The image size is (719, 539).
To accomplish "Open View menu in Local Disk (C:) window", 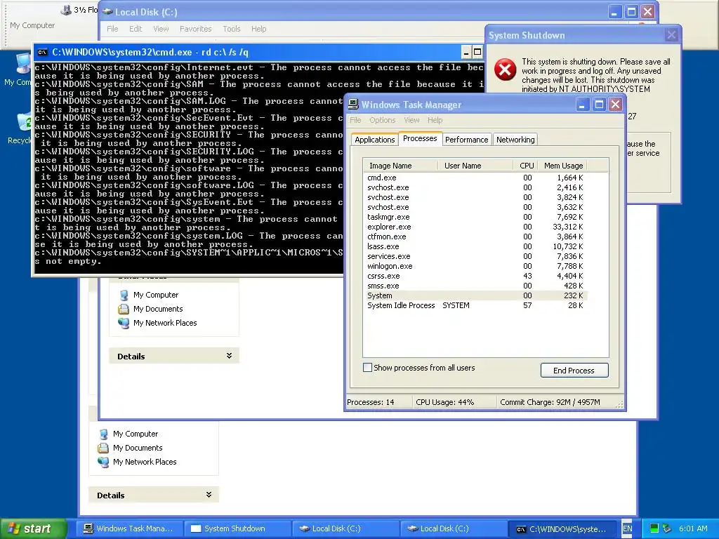I will (x=161, y=29).
